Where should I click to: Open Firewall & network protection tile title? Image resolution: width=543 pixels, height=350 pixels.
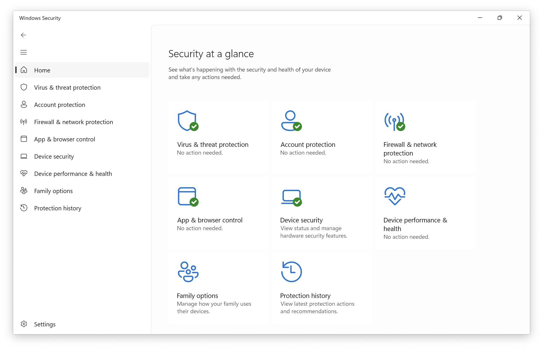[410, 149]
